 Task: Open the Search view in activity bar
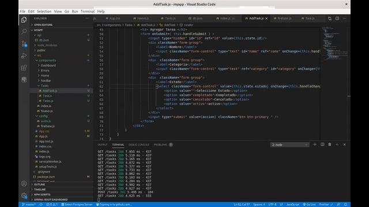click(24, 32)
